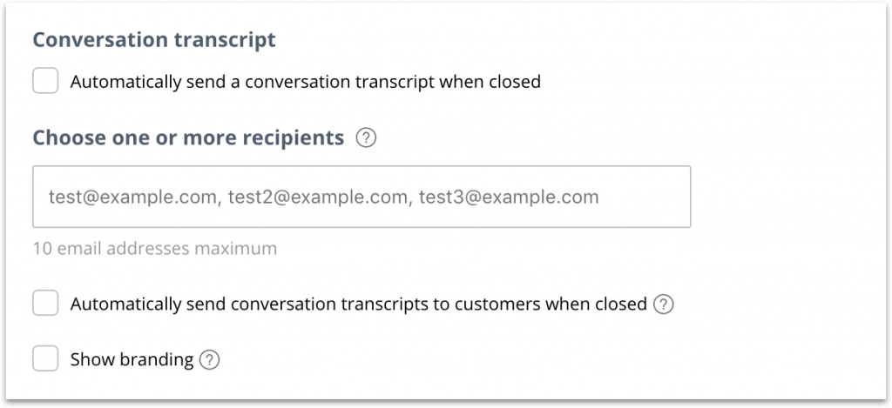892x408 pixels.
Task: Click the test@example.com placeholder in recipients box
Action: [x=132, y=197]
